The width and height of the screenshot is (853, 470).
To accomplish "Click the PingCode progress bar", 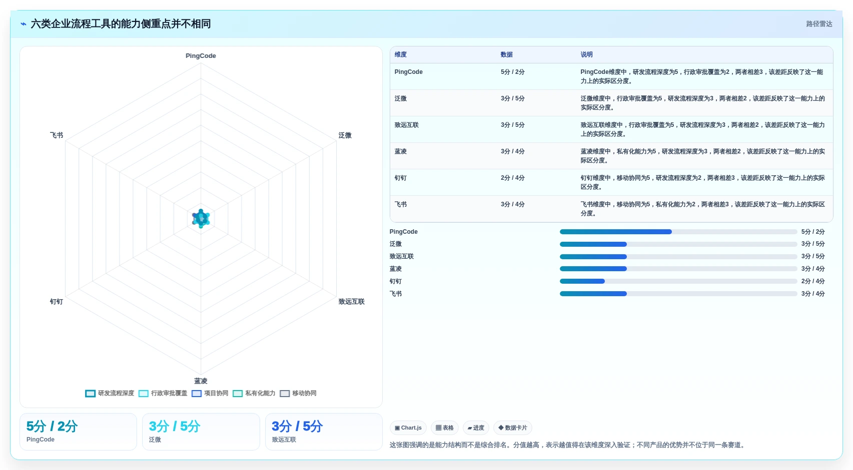I will pyautogui.click(x=678, y=232).
